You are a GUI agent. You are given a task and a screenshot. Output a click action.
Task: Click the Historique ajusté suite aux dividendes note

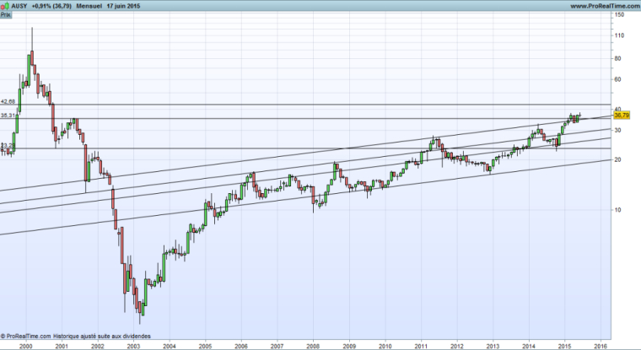pos(102,337)
